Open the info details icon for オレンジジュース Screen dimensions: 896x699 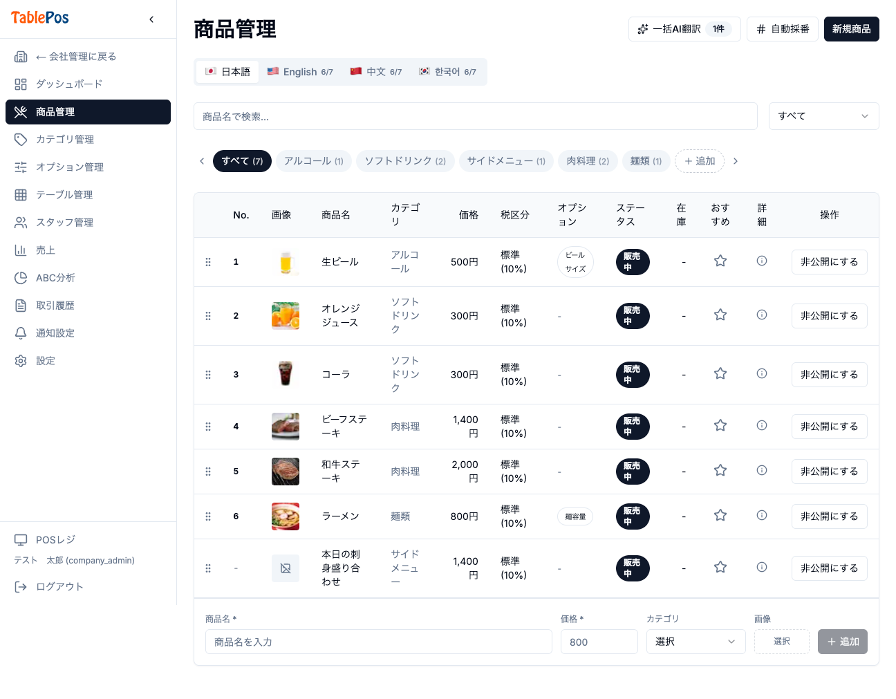(762, 315)
